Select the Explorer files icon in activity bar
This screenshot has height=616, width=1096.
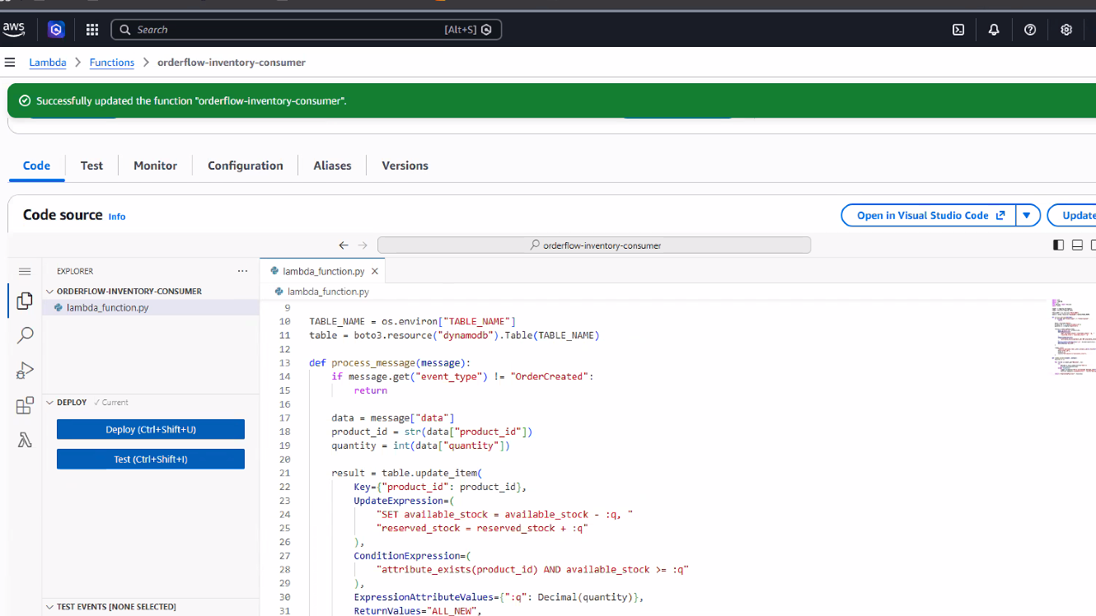[x=25, y=301]
